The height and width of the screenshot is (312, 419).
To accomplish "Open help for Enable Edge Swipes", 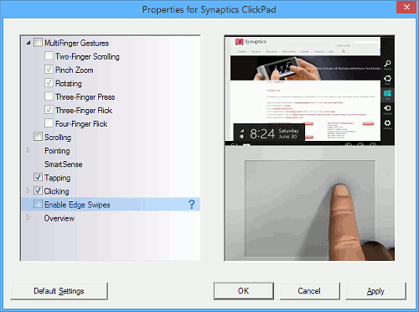I will coord(192,205).
